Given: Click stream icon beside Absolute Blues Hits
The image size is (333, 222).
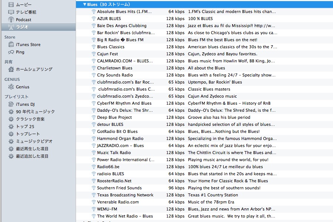Looking at the screenshot, I should (x=94, y=12).
